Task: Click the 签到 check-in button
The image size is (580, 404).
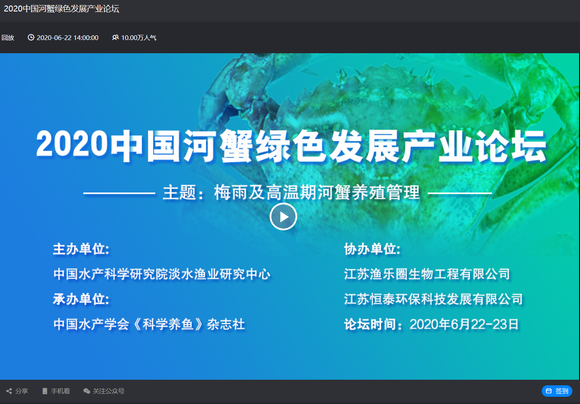Action: [557, 391]
